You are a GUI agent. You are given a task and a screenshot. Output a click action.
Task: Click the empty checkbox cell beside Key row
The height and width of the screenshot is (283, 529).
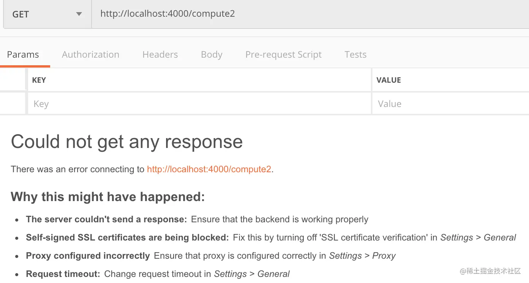pos(13,104)
